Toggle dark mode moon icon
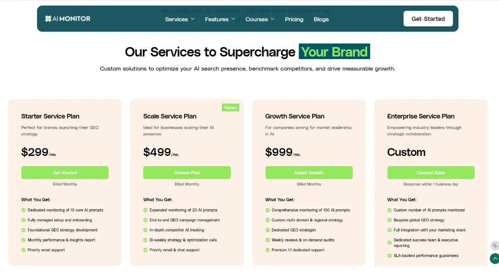This screenshot has width=499, height=280. point(495,245)
